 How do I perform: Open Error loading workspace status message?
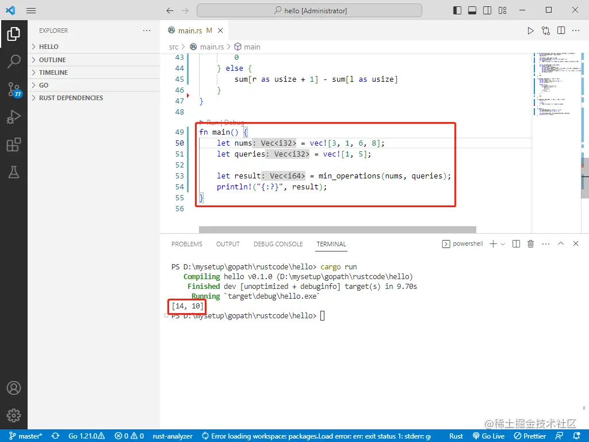(316, 436)
